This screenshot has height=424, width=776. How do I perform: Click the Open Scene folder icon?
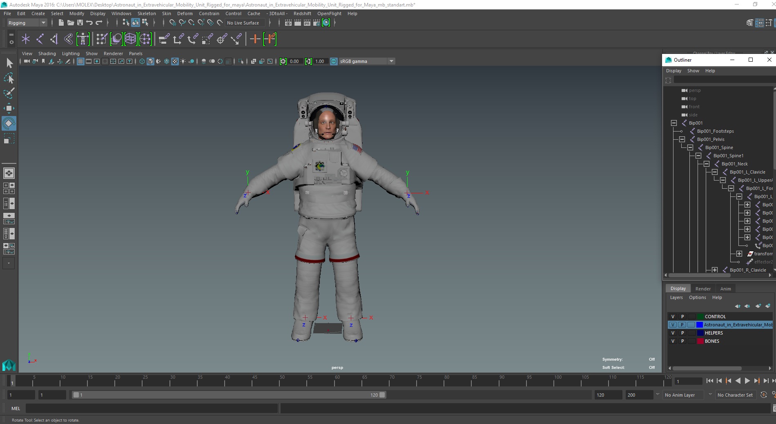click(x=70, y=23)
